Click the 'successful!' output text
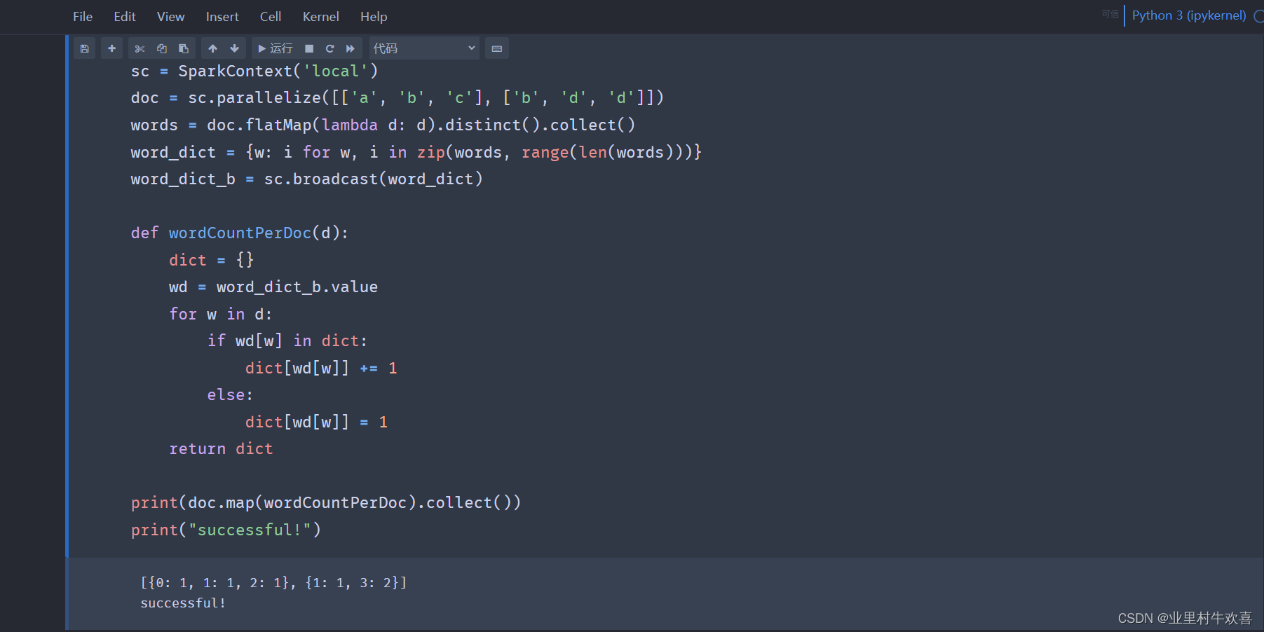The width and height of the screenshot is (1264, 632). [183, 603]
